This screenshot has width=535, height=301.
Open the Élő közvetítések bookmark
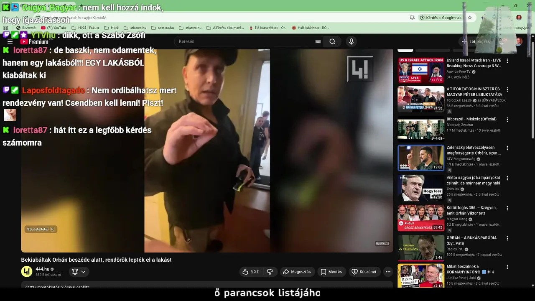(x=268, y=28)
